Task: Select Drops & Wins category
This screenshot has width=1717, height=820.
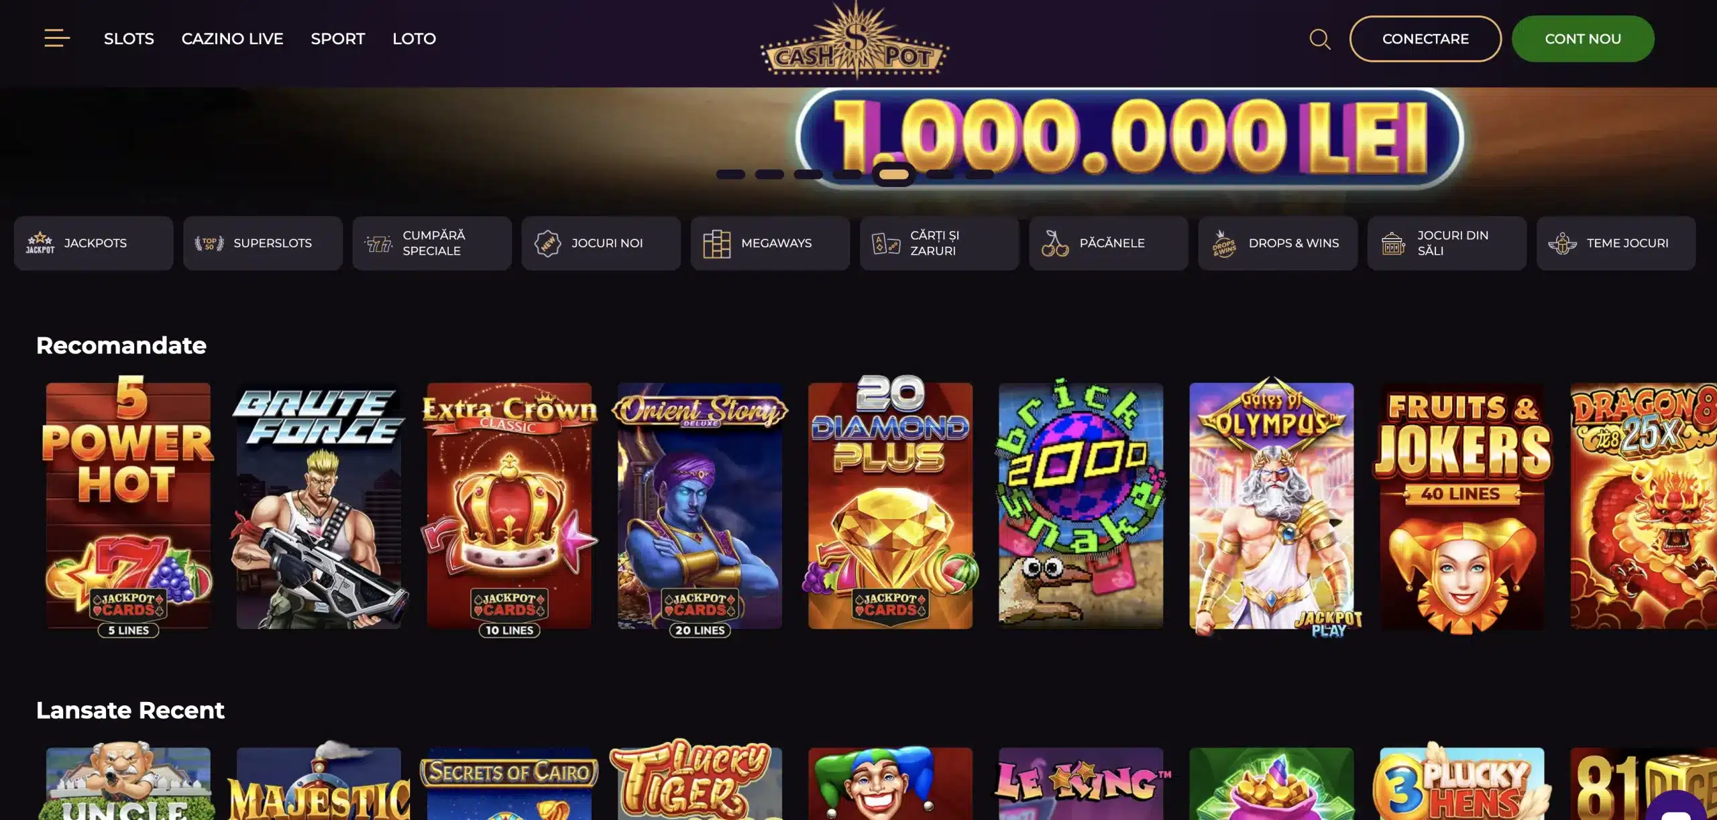Action: click(x=1278, y=243)
